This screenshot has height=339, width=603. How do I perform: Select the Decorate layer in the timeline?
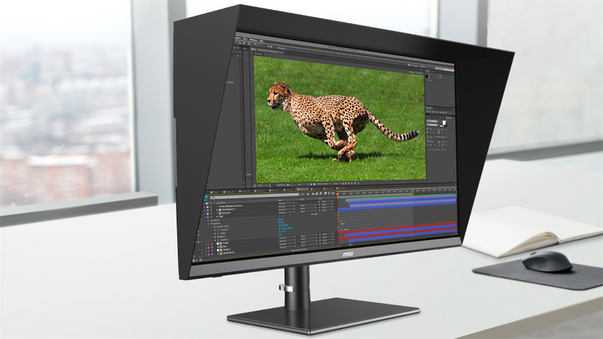(226, 213)
